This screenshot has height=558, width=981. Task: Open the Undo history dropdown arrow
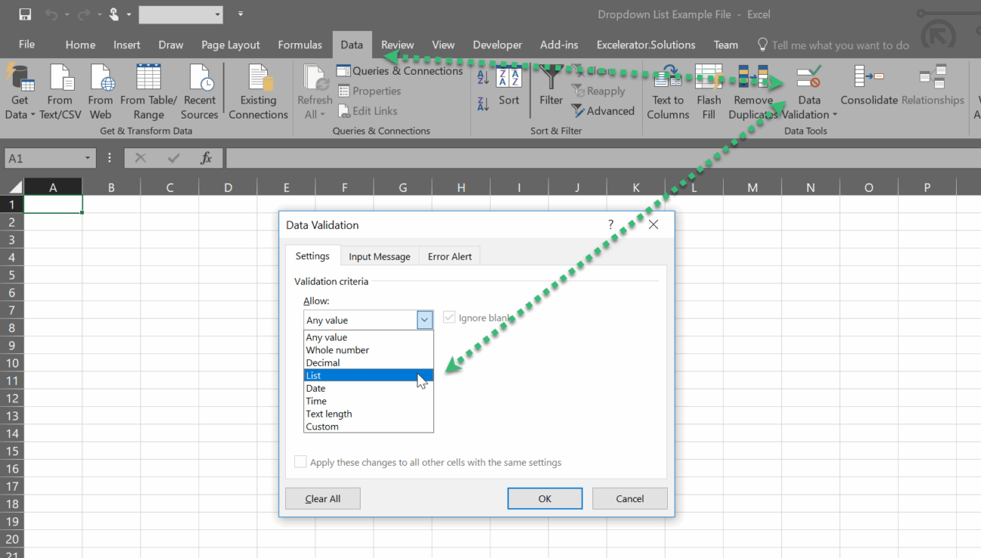pyautogui.click(x=66, y=14)
